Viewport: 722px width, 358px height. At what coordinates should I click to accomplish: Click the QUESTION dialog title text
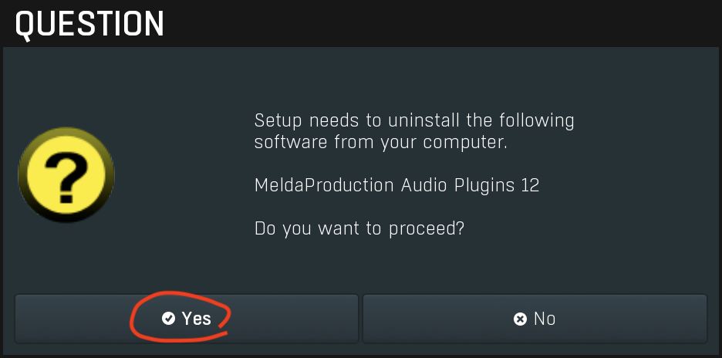(x=89, y=24)
